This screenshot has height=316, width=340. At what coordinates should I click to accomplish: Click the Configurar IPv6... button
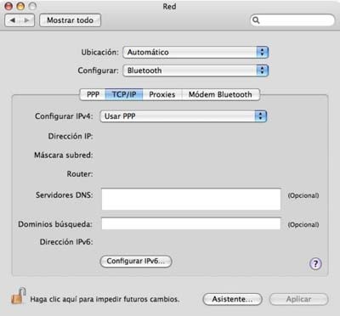point(136,261)
